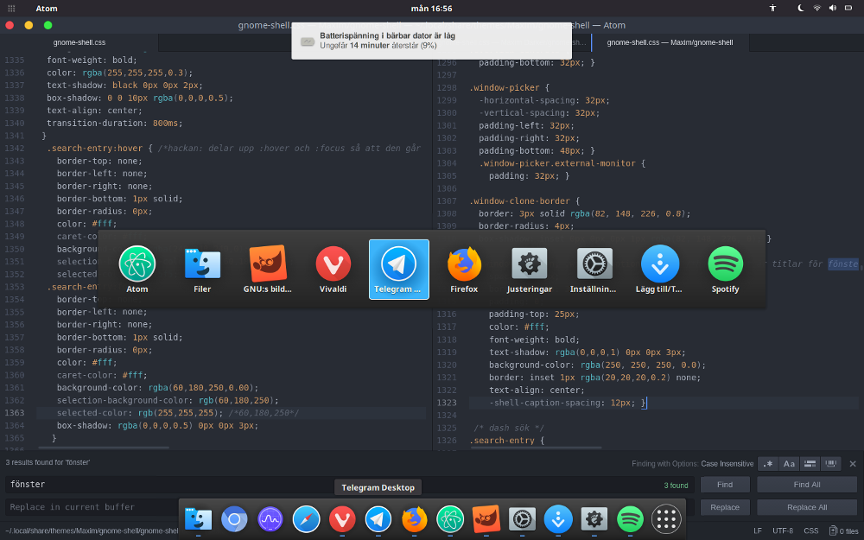
Task: Click the volume indicator in top bar
Action: point(833,9)
